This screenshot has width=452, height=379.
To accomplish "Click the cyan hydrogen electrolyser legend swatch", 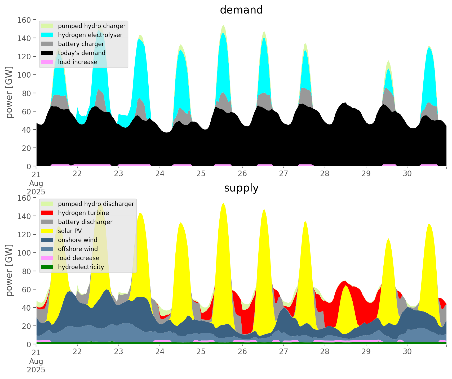I will click(x=48, y=35).
